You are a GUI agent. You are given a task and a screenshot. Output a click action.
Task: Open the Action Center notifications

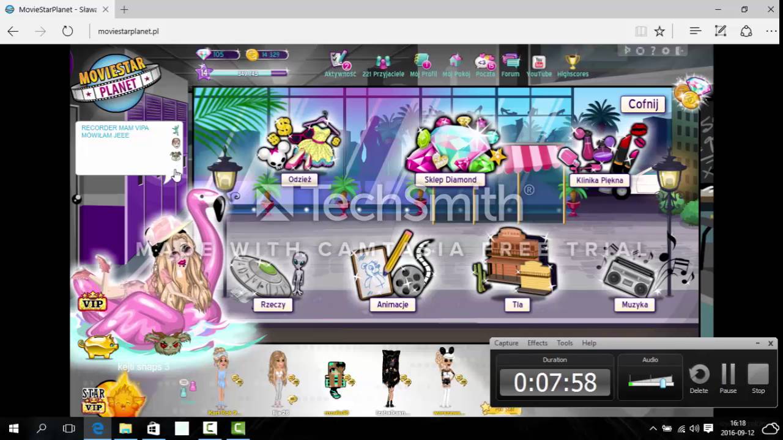708,428
